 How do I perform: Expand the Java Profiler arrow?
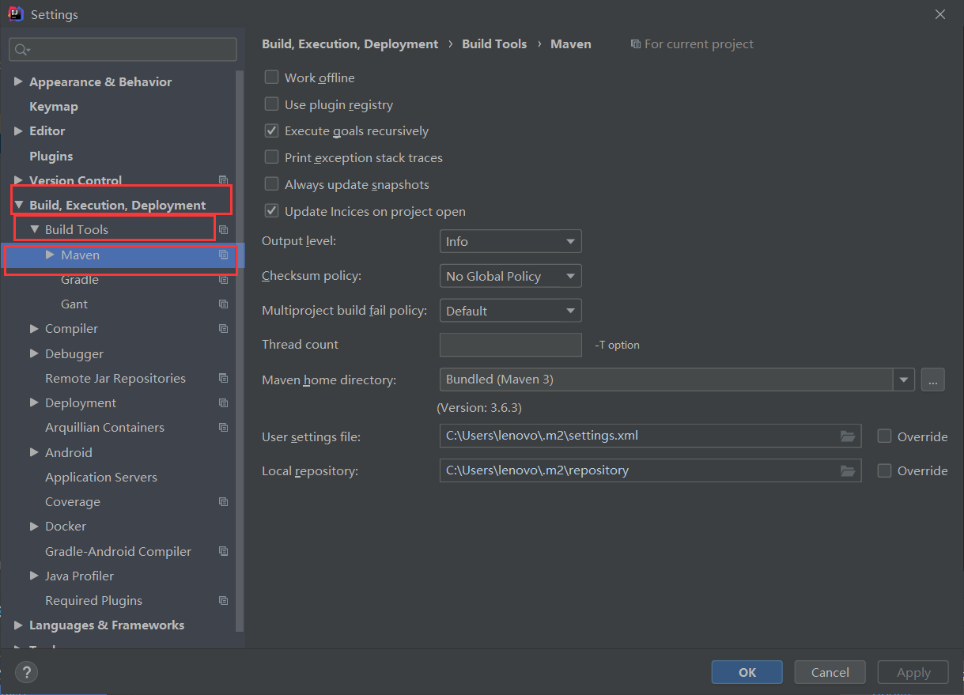(34, 576)
